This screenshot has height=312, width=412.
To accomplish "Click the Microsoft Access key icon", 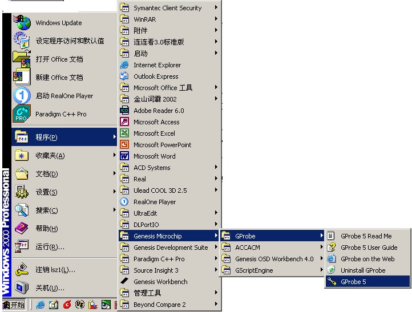I will (124, 122).
